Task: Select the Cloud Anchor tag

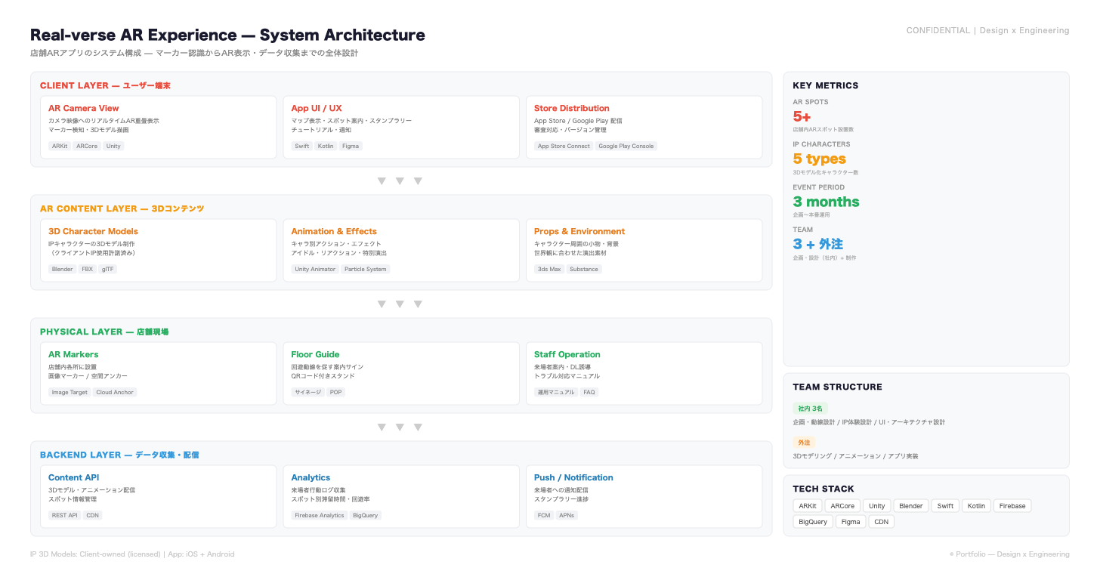Action: [x=115, y=392]
